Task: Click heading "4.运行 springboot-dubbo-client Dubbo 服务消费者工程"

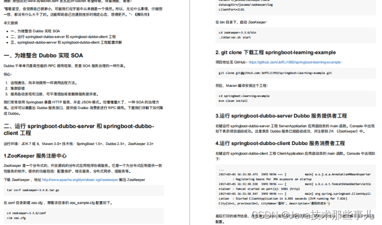Action: coord(280,143)
